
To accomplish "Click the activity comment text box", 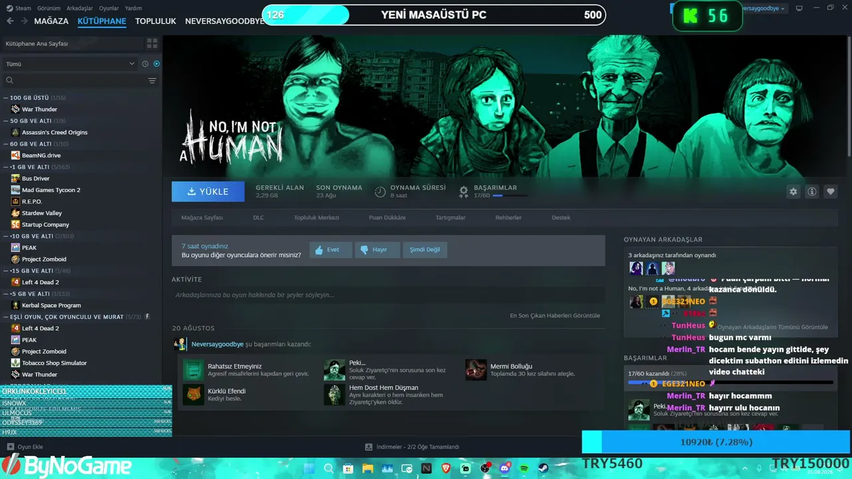I will pos(388,295).
